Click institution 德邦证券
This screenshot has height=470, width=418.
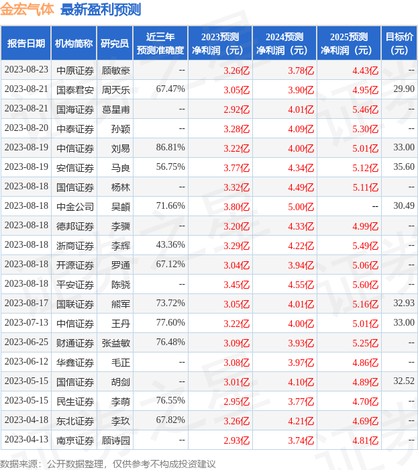tap(75, 226)
